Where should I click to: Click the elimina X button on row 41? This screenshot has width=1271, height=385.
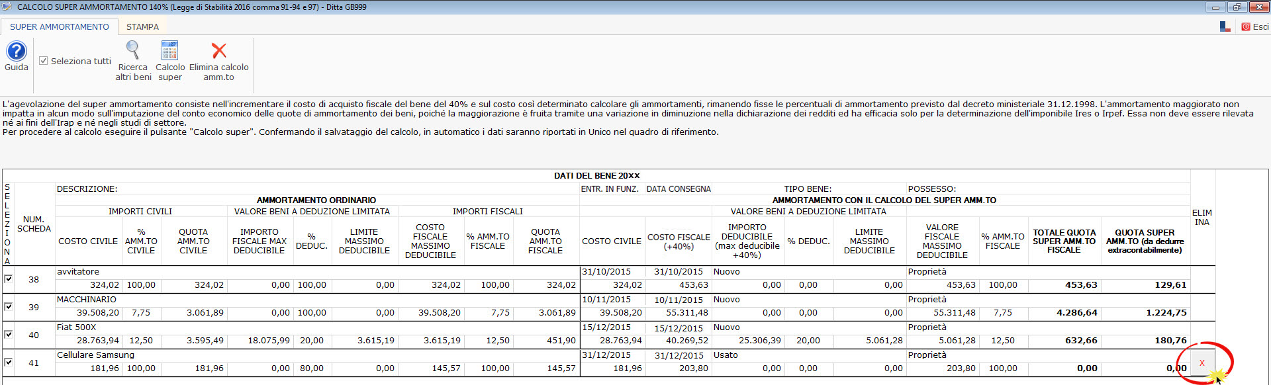(1202, 363)
